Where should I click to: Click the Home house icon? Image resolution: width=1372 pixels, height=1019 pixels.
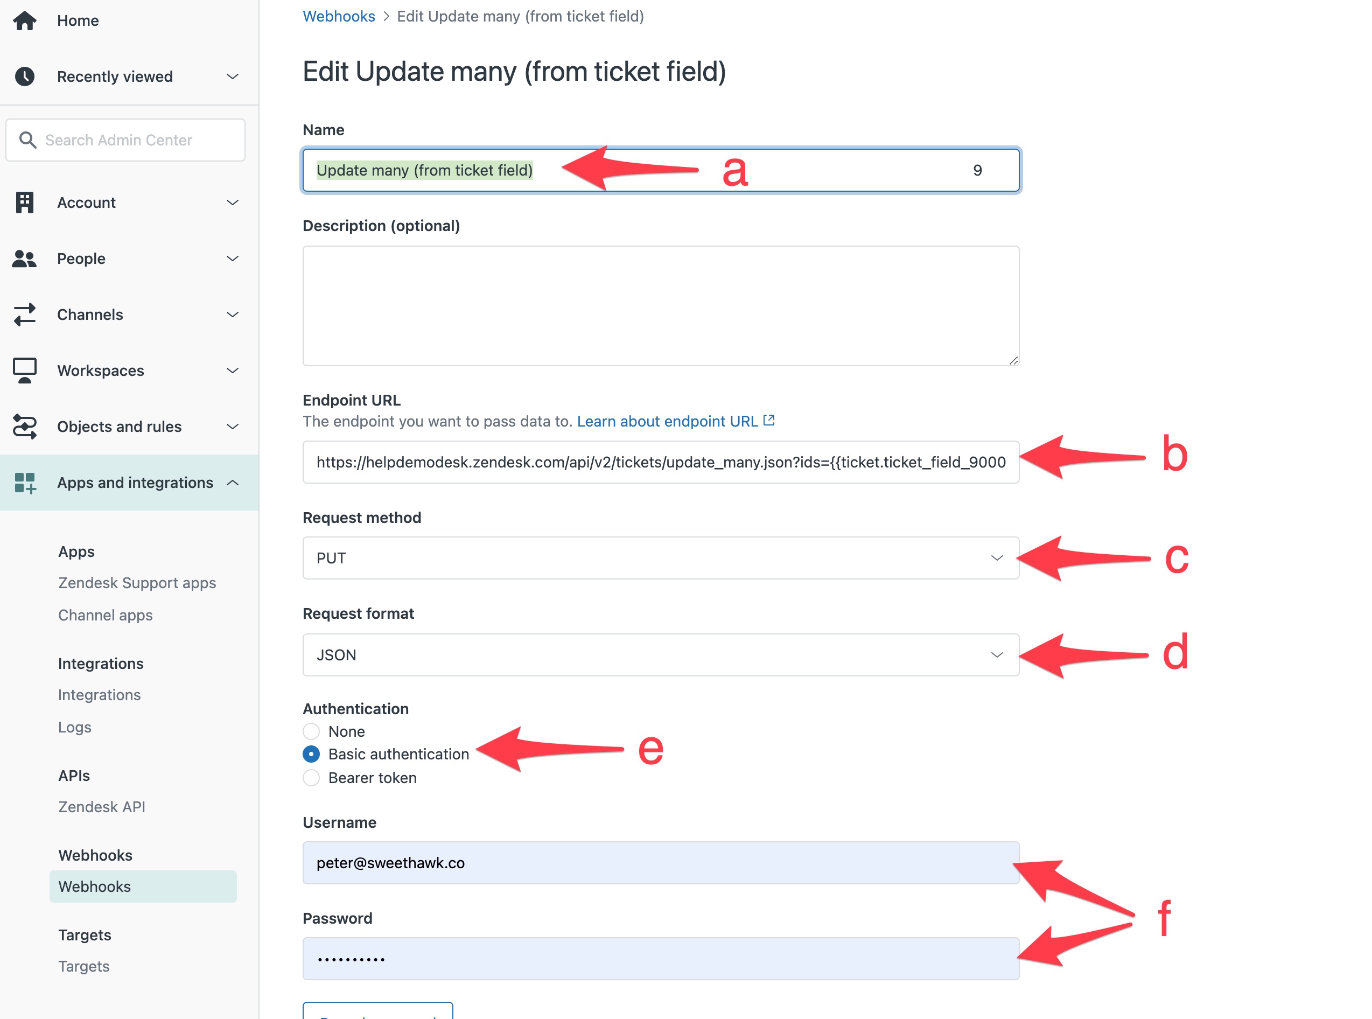click(25, 20)
